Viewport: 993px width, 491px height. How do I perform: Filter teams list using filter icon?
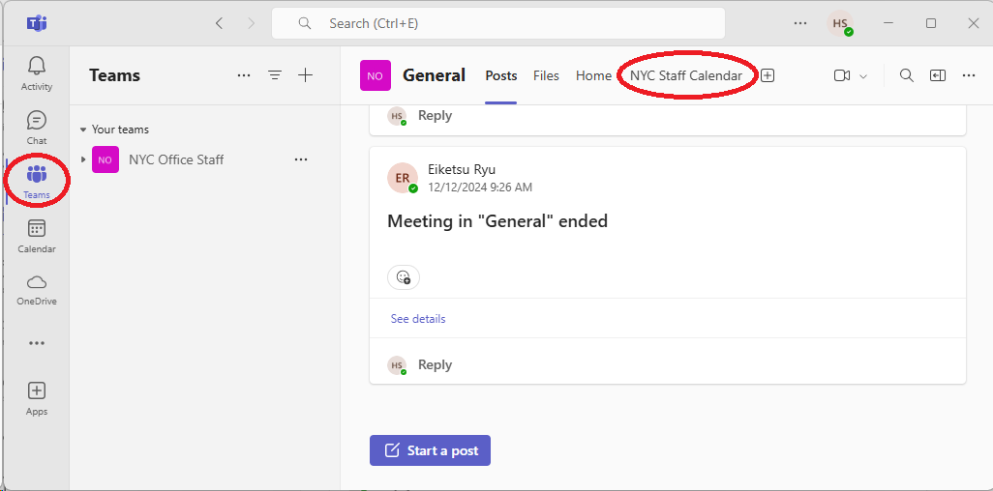click(x=275, y=75)
